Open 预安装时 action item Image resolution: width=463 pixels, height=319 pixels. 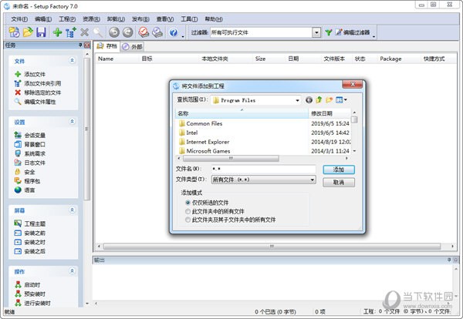tap(30, 294)
